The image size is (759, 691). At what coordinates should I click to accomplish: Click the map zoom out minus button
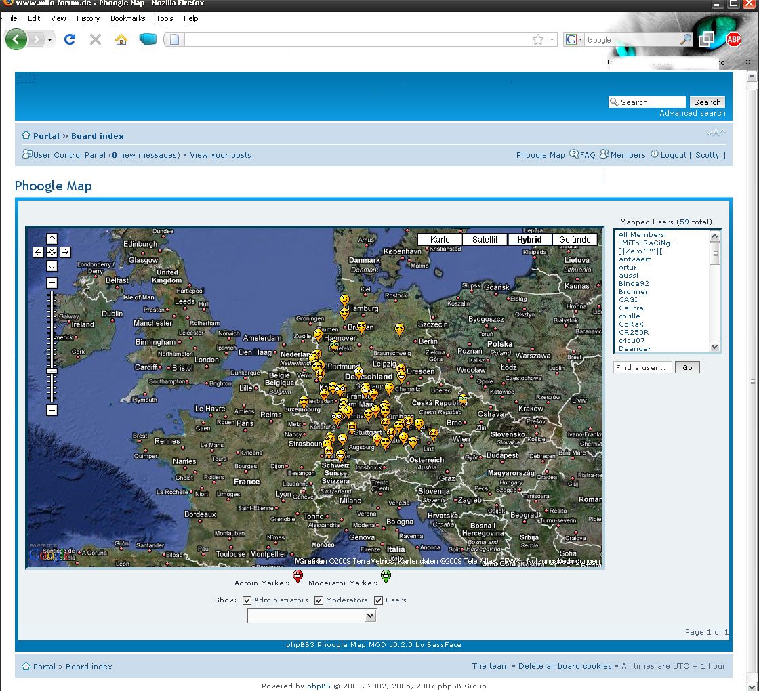tap(52, 410)
